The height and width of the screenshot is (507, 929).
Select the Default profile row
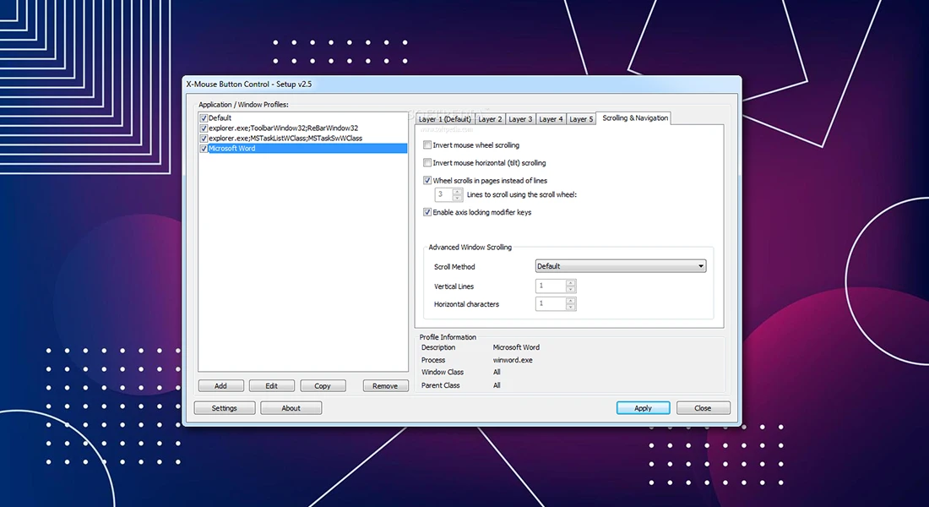point(303,118)
